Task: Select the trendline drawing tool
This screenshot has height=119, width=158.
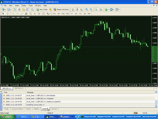Action: click(22, 14)
